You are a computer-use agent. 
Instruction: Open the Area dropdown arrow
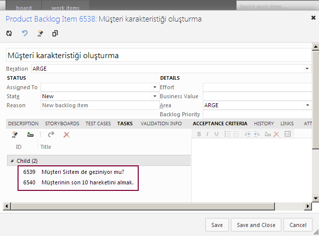pyautogui.click(x=307, y=105)
